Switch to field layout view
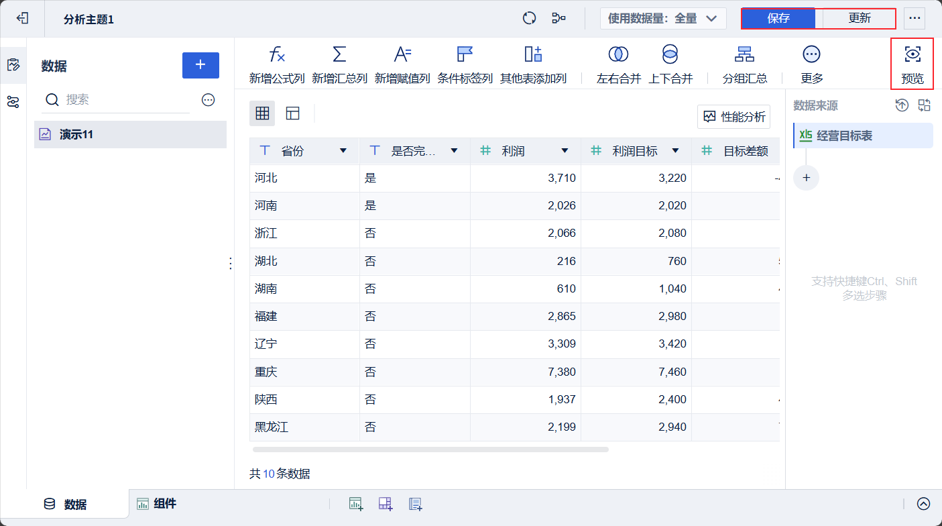Screen dimensions: 942x526 (292, 113)
